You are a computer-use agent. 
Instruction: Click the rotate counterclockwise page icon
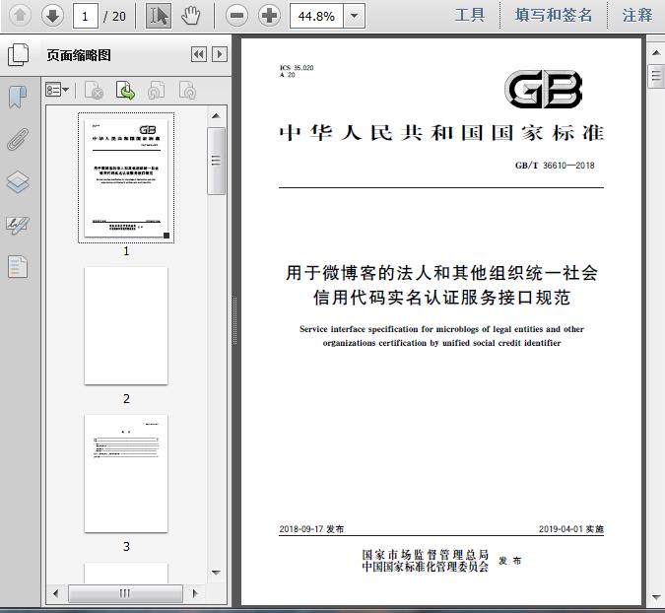click(x=157, y=90)
